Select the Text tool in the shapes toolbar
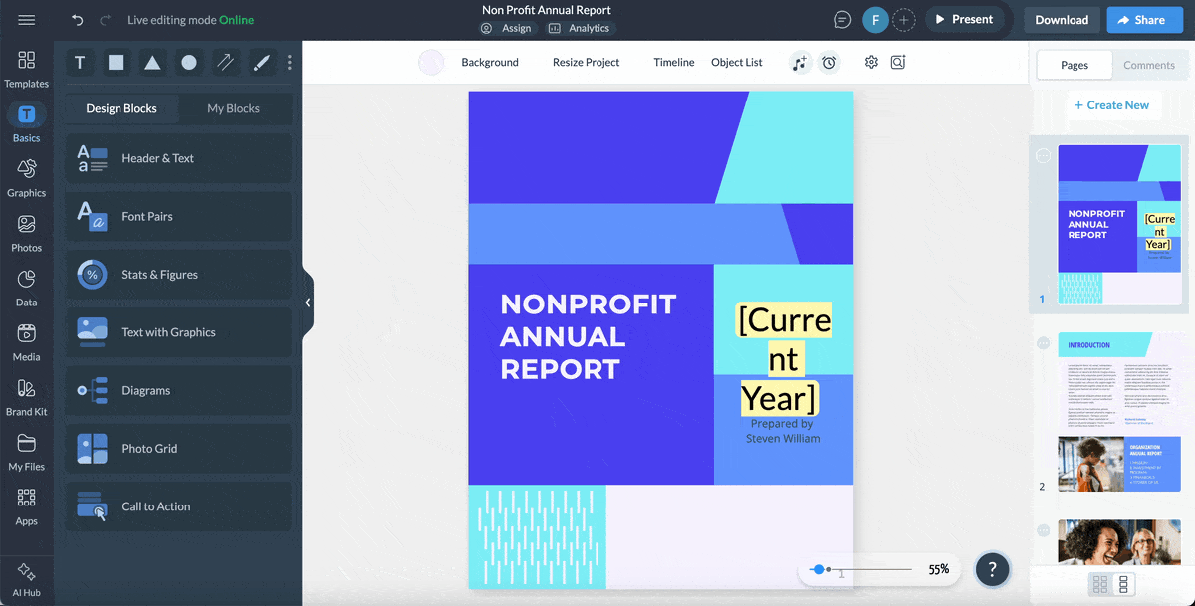 click(80, 62)
